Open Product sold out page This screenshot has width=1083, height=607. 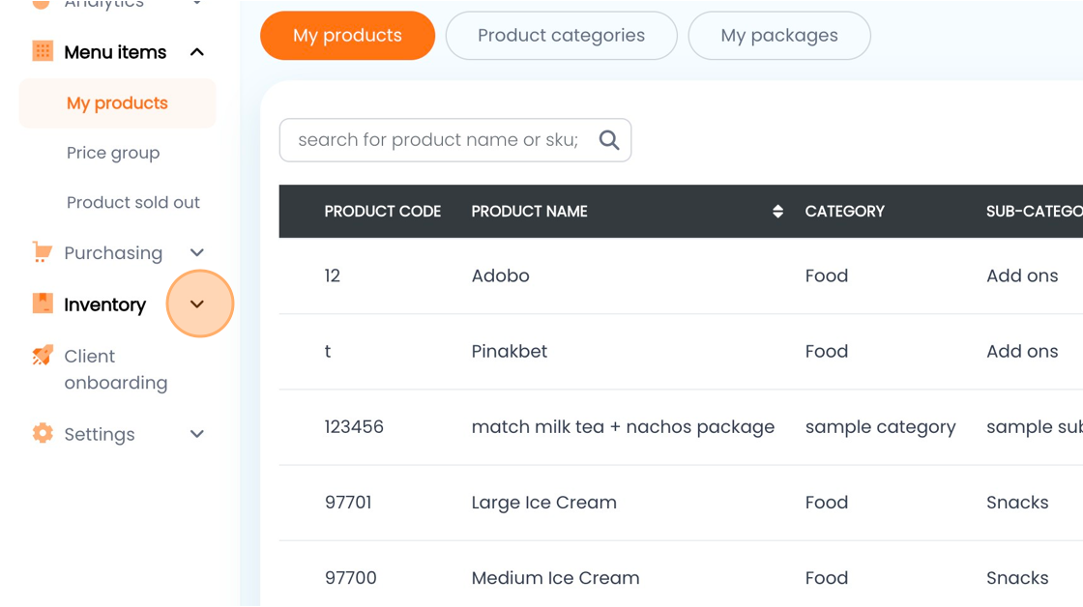[133, 202]
